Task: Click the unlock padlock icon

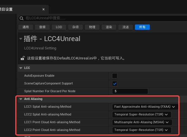Action: [22, 58]
